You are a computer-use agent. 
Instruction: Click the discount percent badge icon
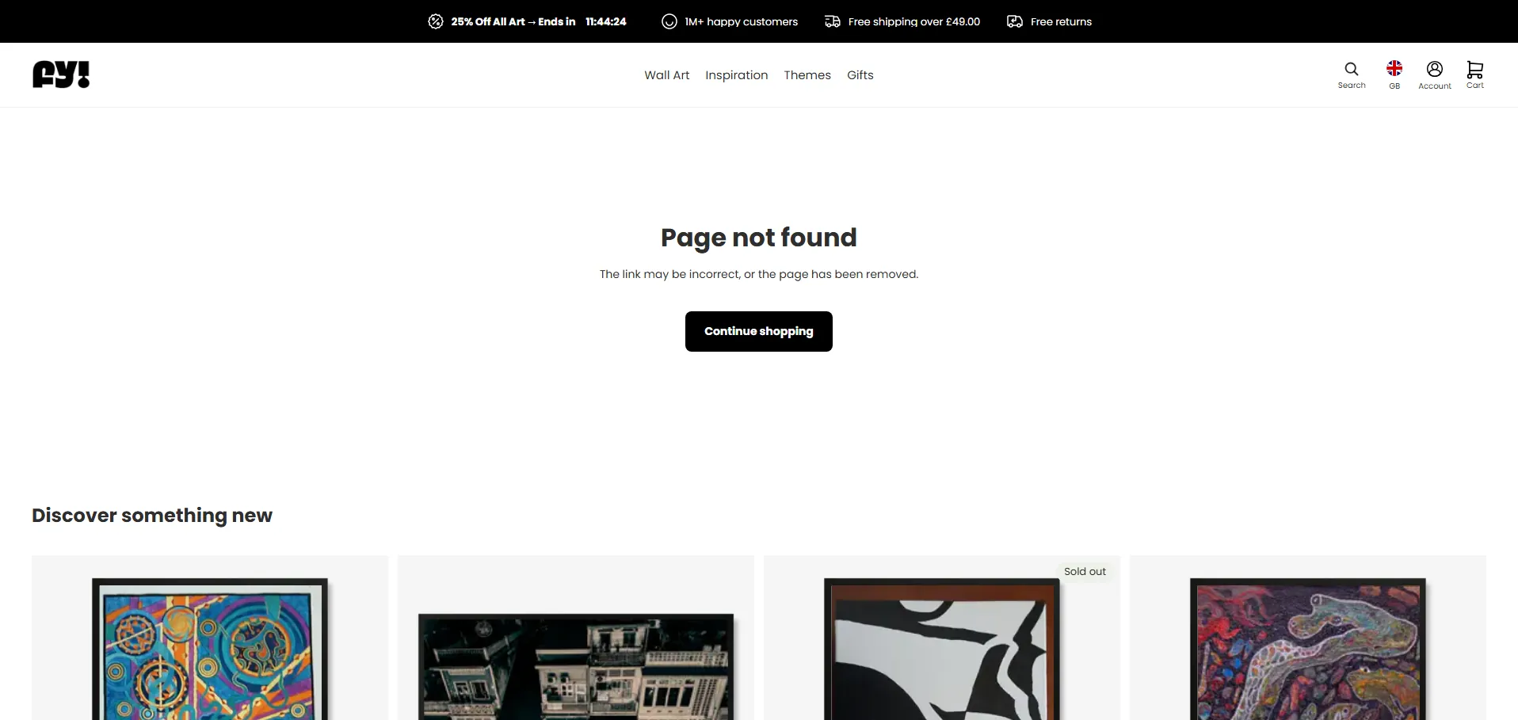click(x=436, y=21)
